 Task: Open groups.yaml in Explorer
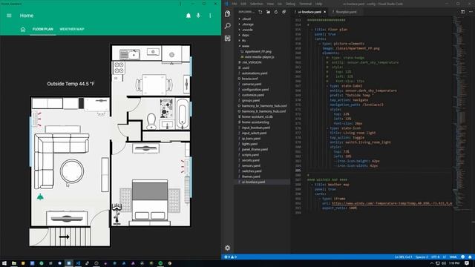(251, 101)
